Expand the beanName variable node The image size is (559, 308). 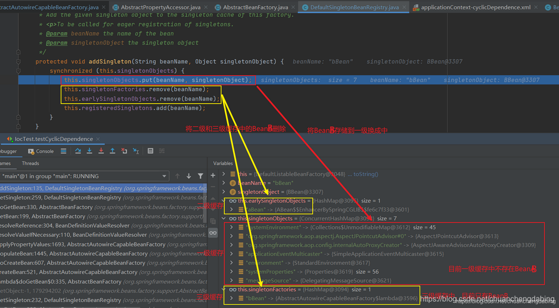tap(223, 183)
